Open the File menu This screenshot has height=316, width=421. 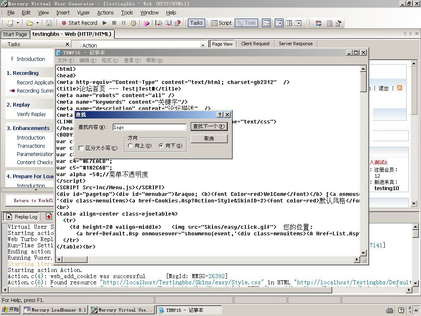point(11,13)
